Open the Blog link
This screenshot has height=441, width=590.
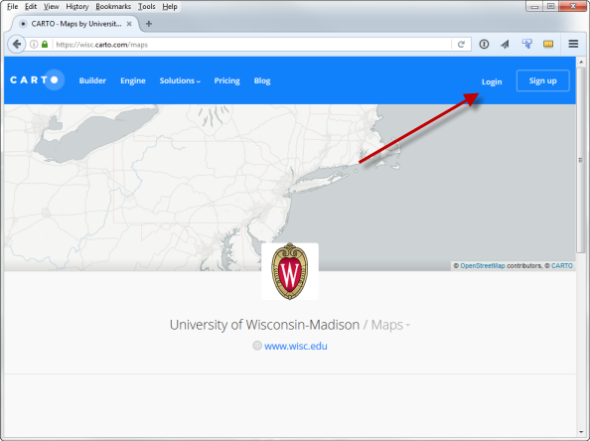pos(262,80)
